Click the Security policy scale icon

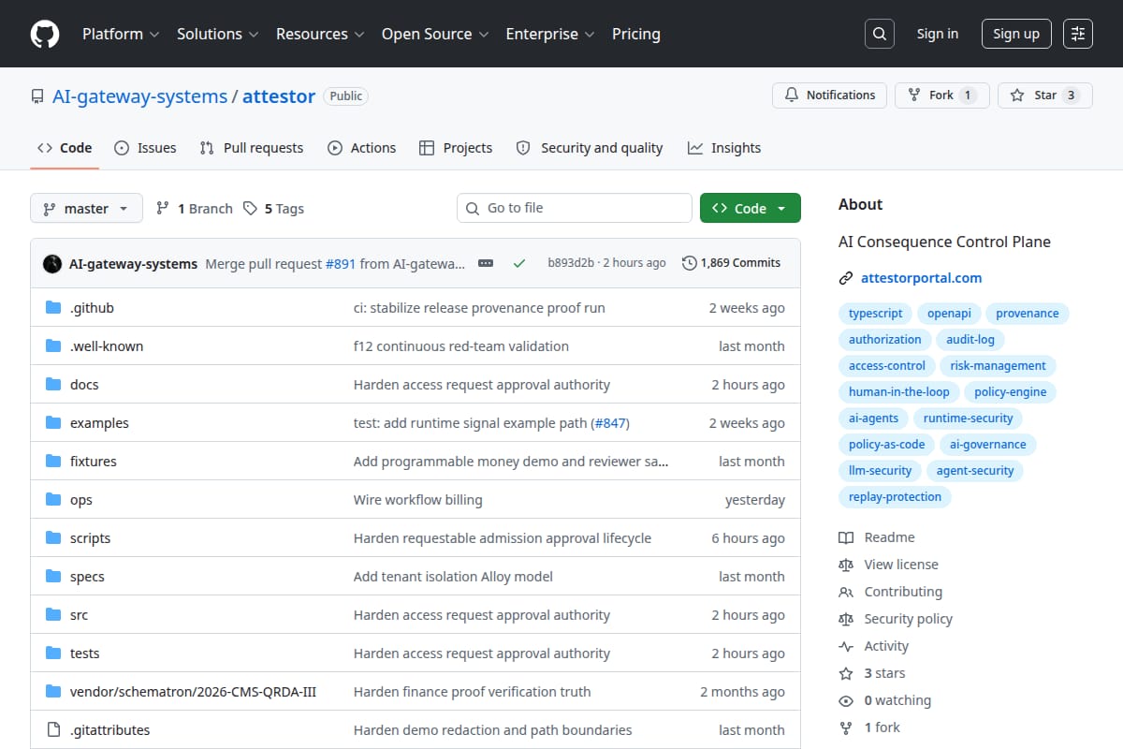coord(846,619)
